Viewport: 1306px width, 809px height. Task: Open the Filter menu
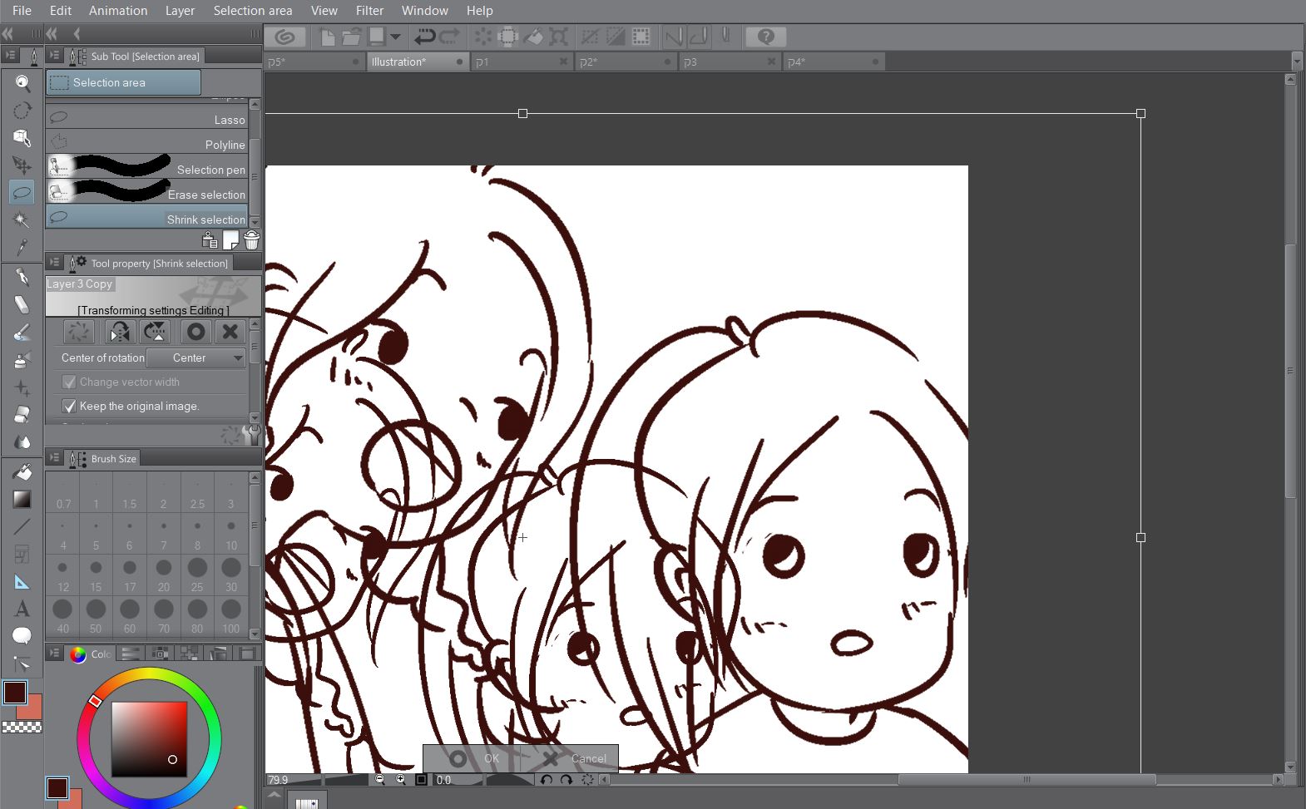coord(369,11)
